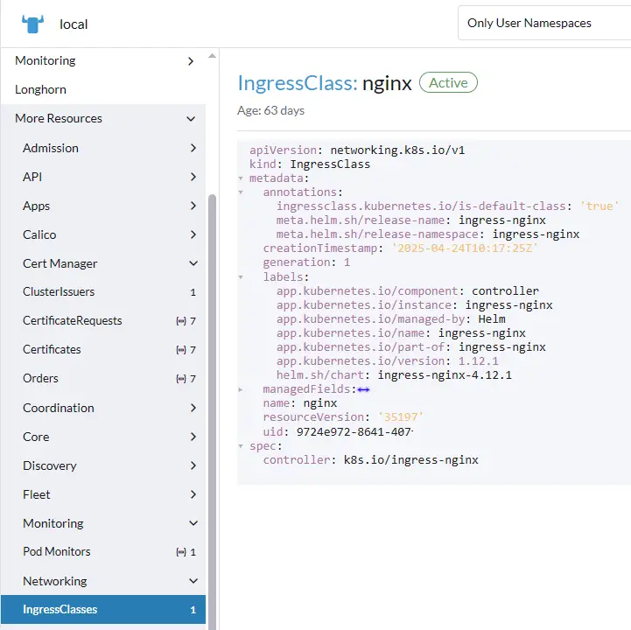Open Pod Monitors list
This screenshot has width=631, height=630.
(x=103, y=552)
